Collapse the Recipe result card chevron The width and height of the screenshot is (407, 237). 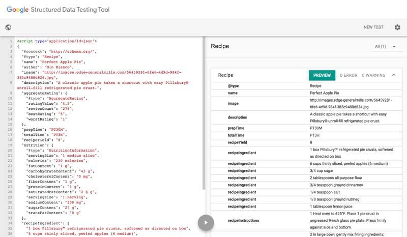point(394,75)
